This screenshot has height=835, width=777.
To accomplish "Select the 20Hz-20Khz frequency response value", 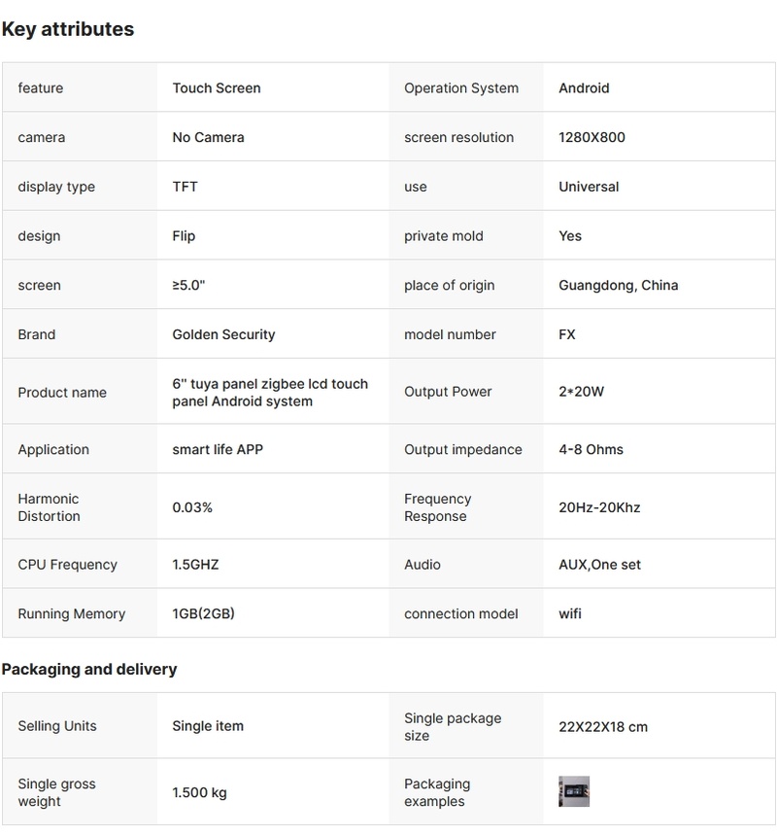I will [599, 507].
